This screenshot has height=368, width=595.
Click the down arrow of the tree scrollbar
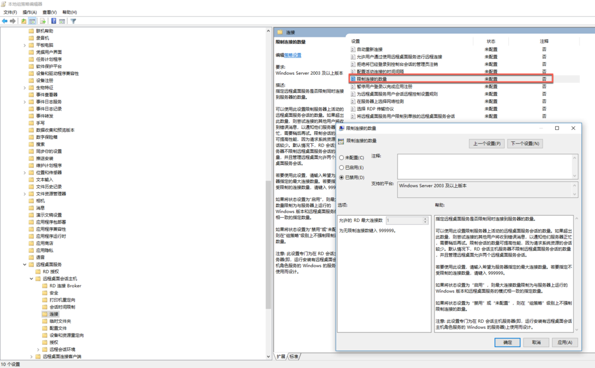click(x=268, y=357)
